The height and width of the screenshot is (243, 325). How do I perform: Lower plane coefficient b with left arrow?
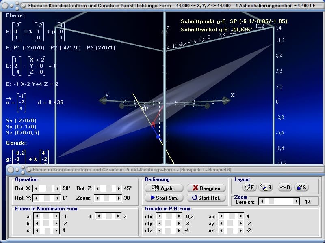[37, 224]
